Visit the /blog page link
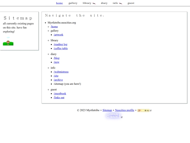 56,58
